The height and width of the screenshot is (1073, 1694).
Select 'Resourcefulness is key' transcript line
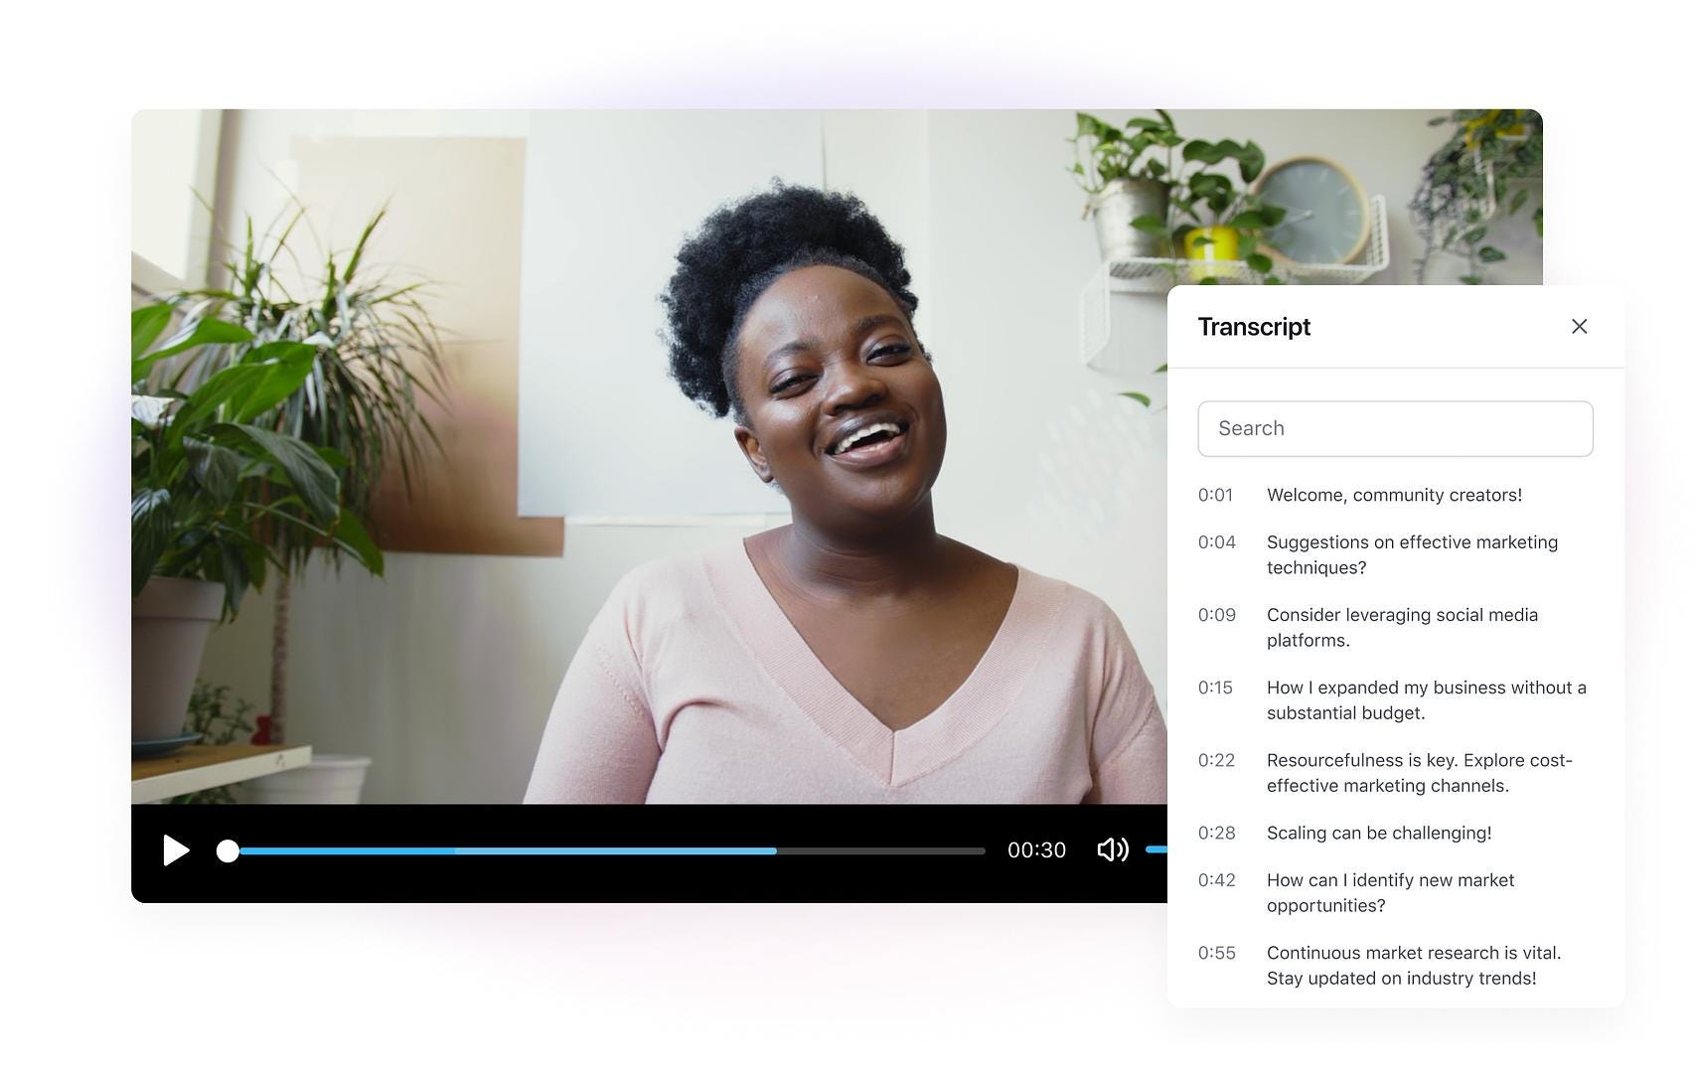[1420, 773]
